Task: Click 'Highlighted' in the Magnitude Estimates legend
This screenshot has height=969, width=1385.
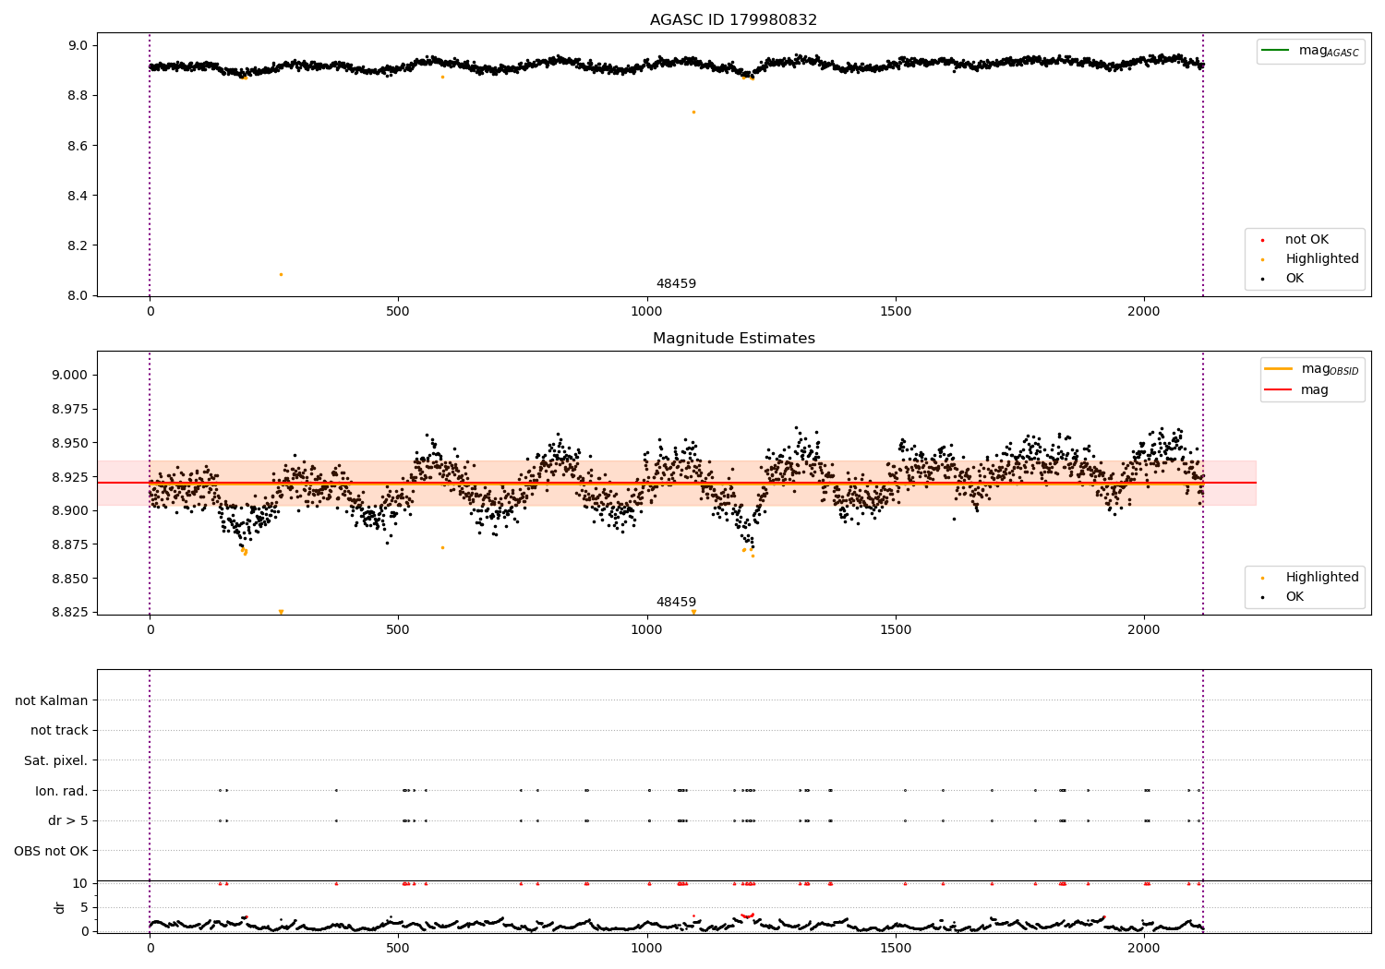Action: click(1321, 578)
